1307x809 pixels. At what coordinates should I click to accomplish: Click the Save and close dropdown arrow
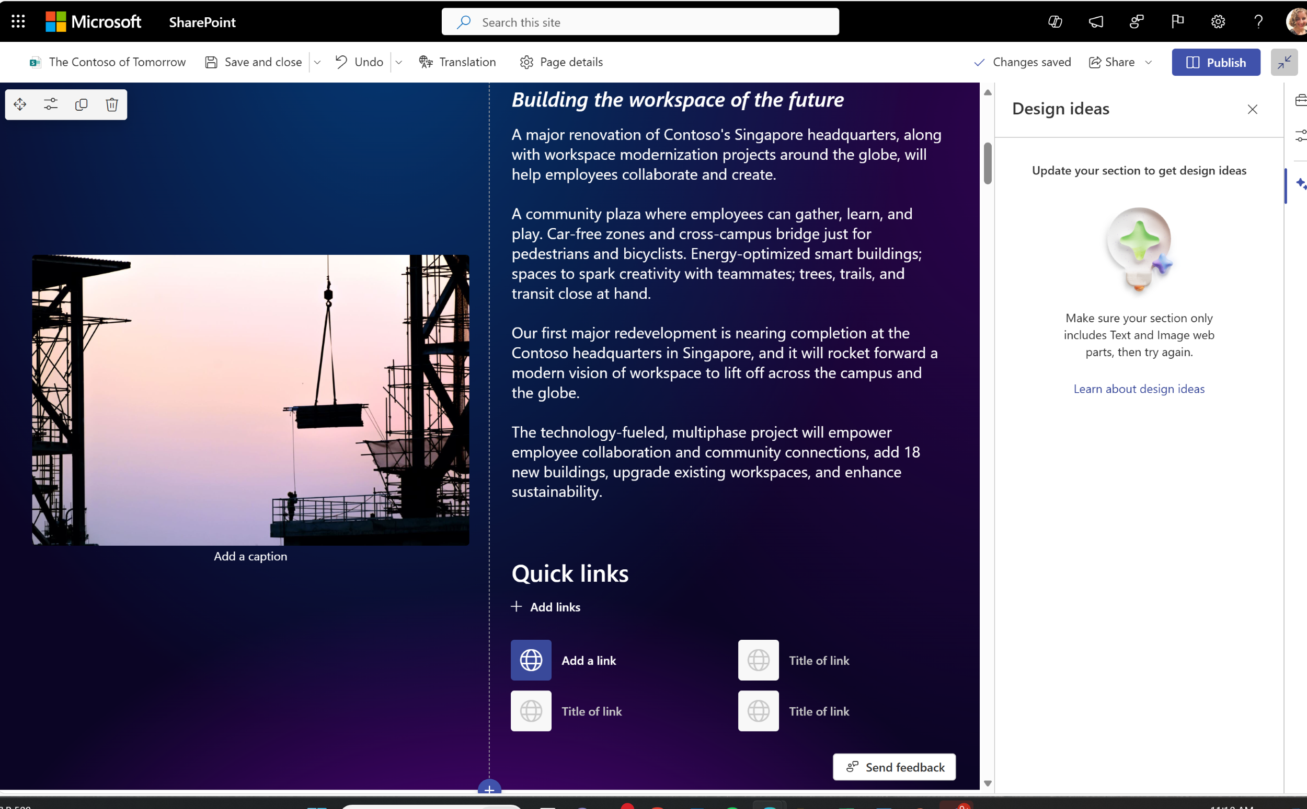coord(318,62)
